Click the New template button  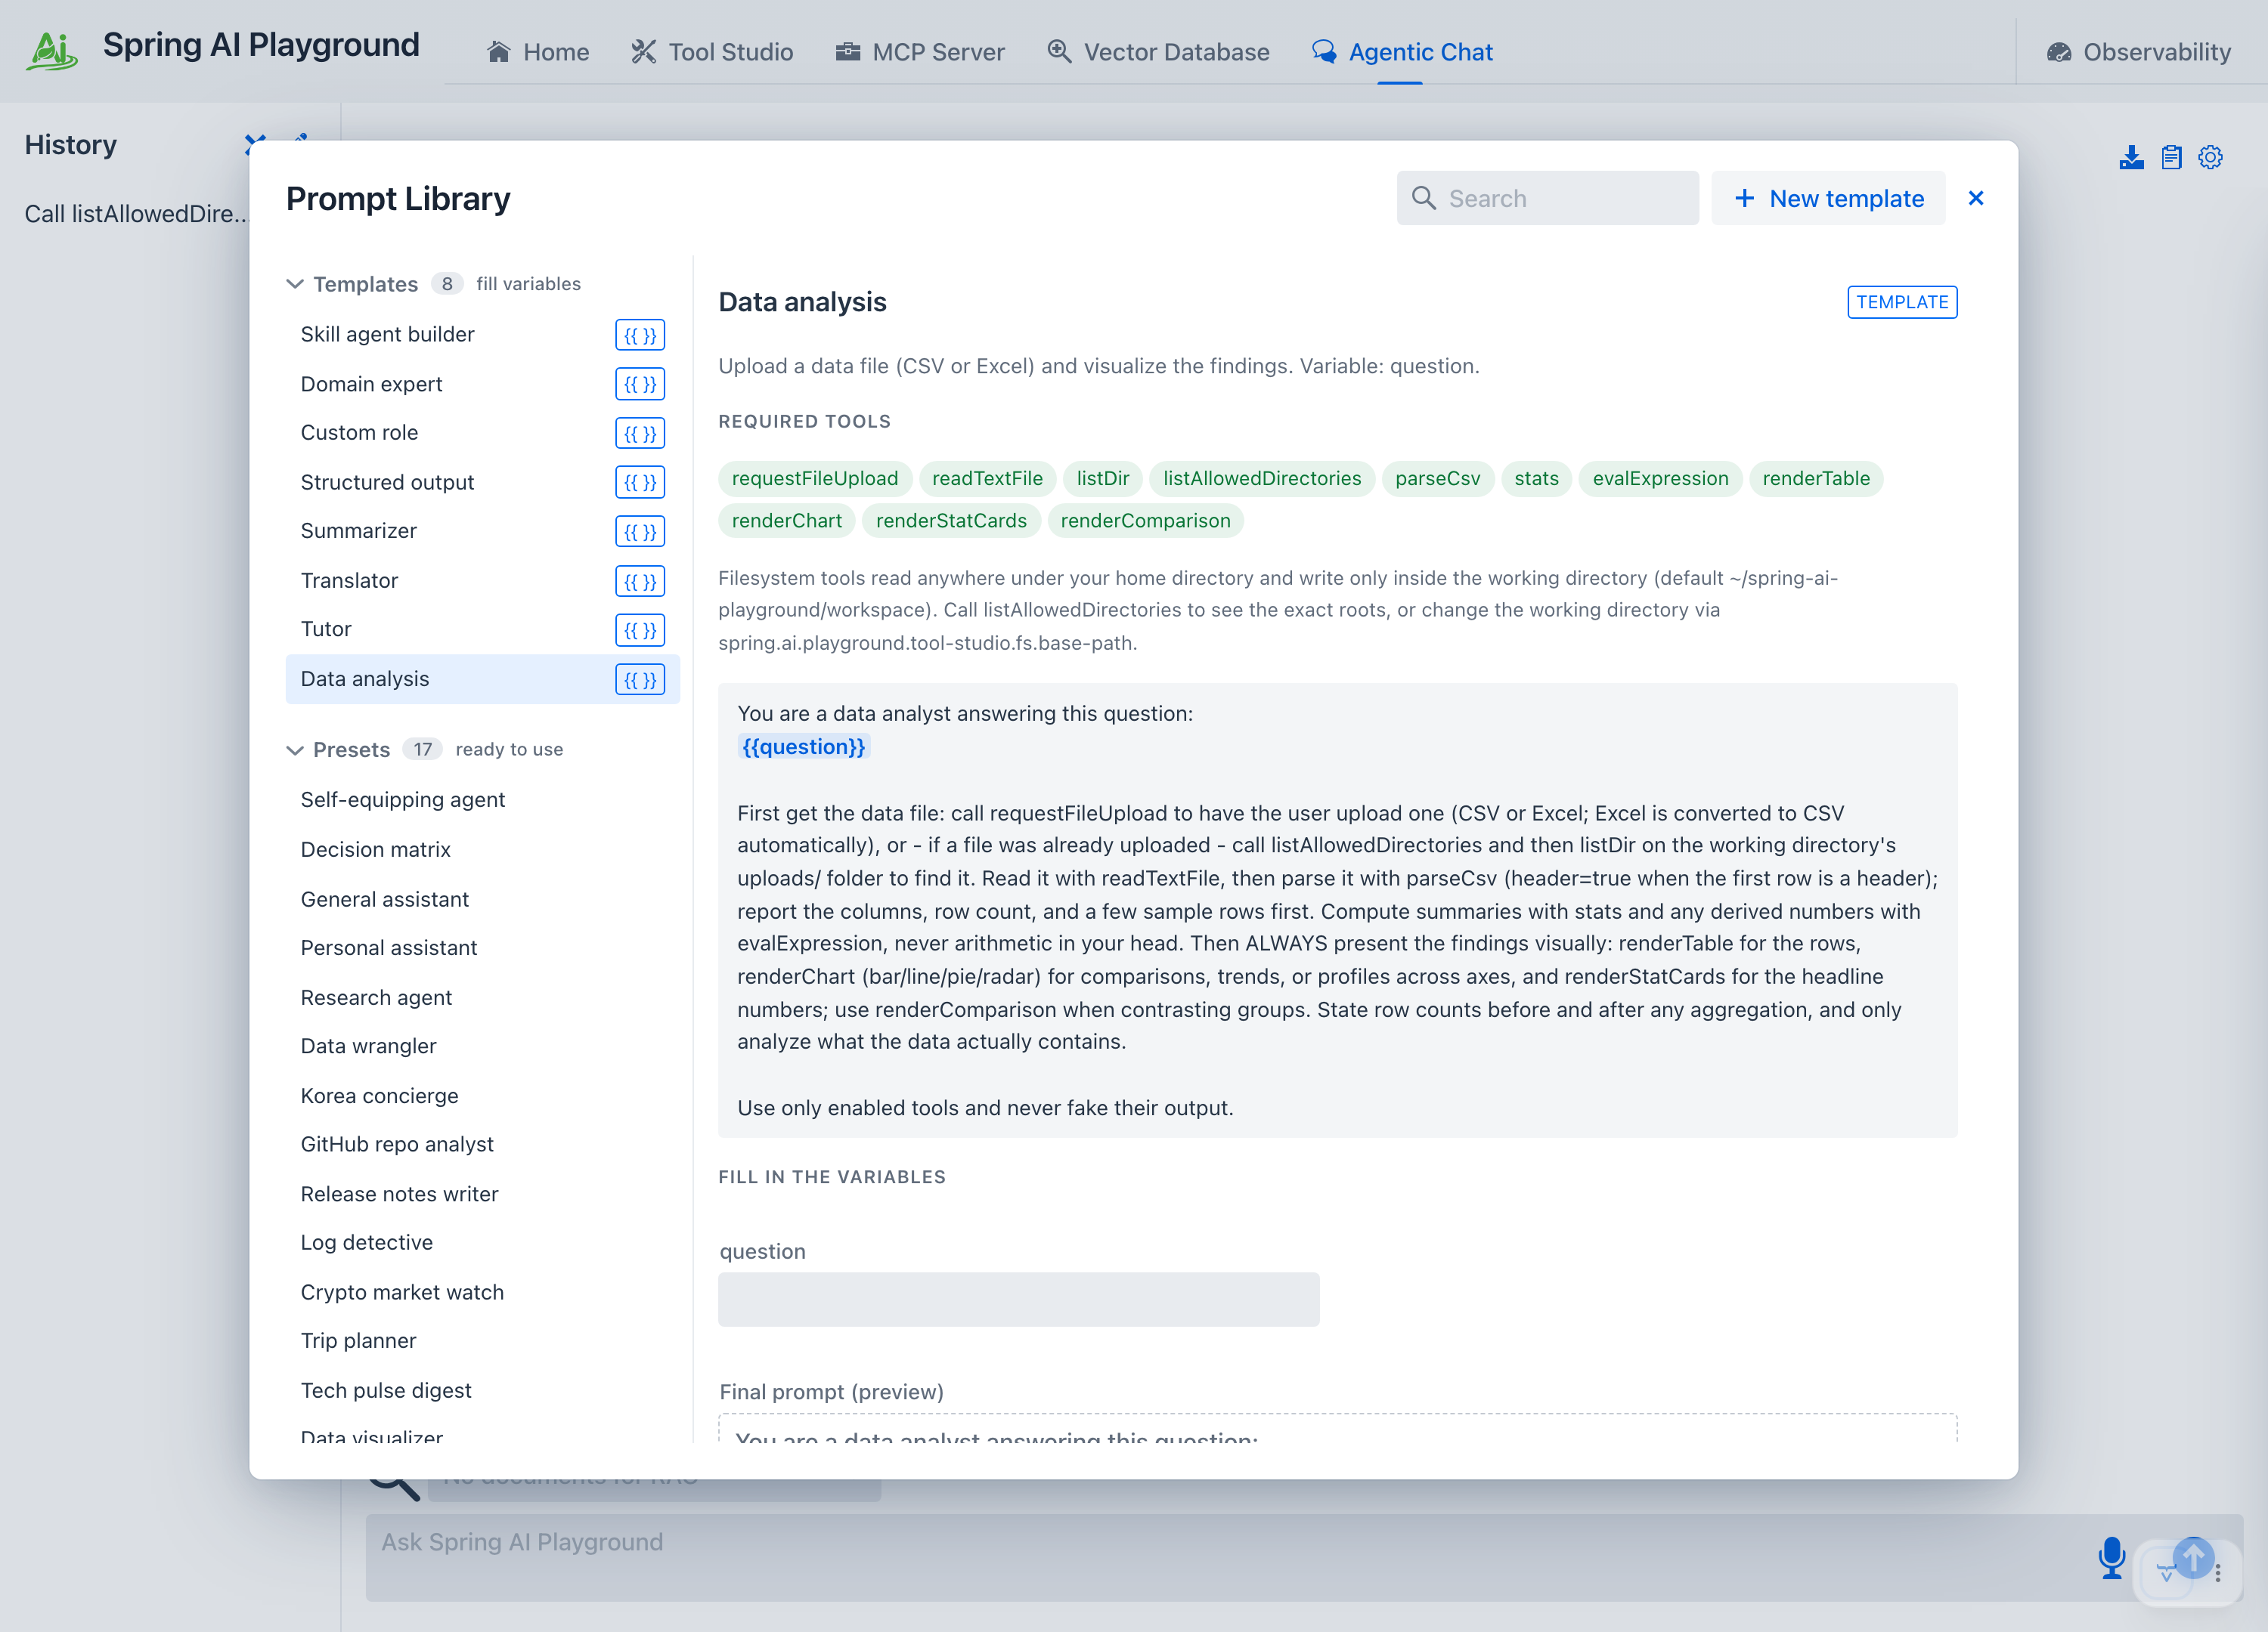point(1827,198)
